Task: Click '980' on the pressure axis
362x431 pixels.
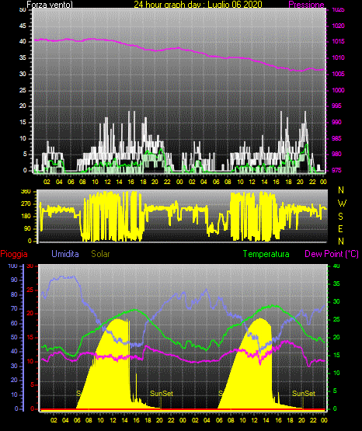Action: coord(336,154)
